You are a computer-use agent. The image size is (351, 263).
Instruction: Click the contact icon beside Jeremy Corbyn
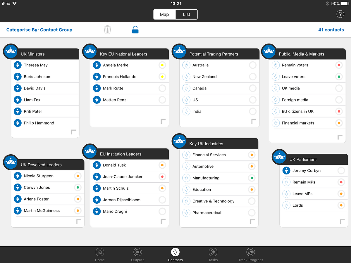pos(286,171)
